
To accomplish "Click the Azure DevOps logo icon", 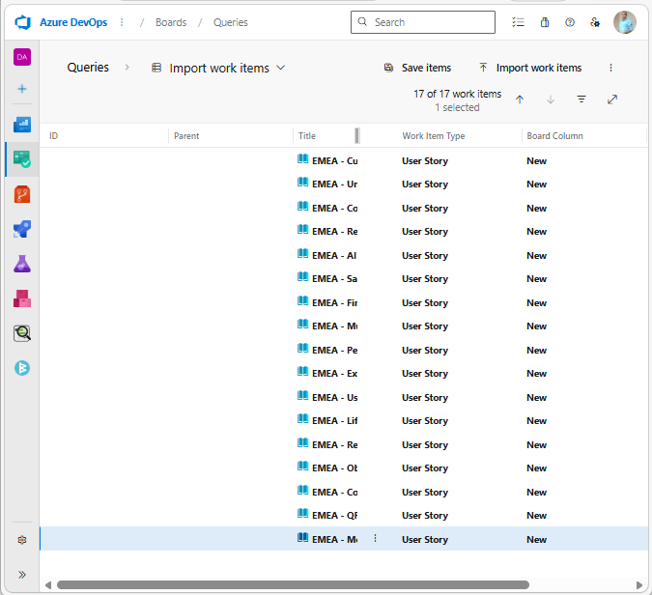I will click(x=23, y=22).
